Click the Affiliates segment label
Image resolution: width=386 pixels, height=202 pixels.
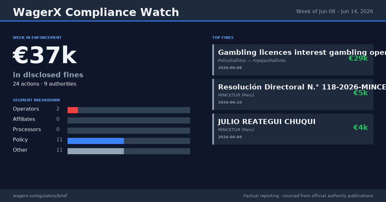coord(24,119)
